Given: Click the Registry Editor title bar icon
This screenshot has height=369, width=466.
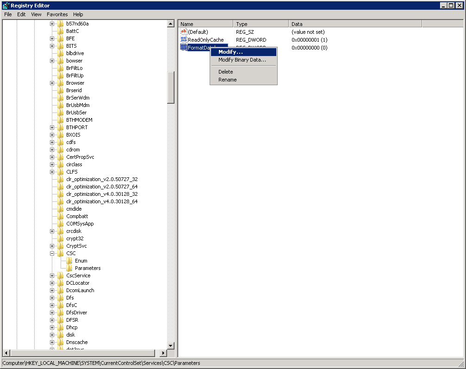Looking at the screenshot, I should pyautogui.click(x=6, y=6).
